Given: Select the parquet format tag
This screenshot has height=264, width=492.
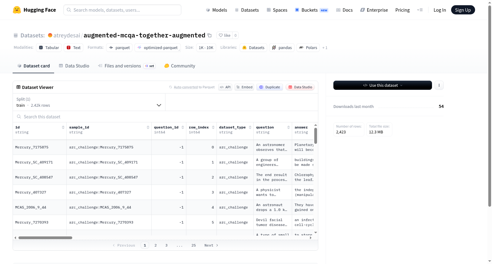Looking at the screenshot, I should pyautogui.click(x=119, y=48).
